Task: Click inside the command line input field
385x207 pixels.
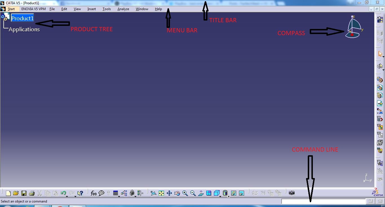Action: coord(324,201)
